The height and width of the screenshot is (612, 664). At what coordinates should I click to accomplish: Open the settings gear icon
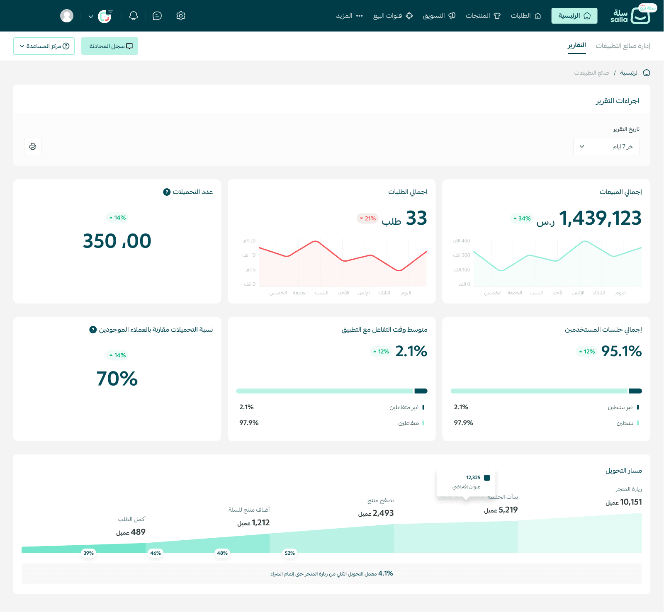(180, 16)
